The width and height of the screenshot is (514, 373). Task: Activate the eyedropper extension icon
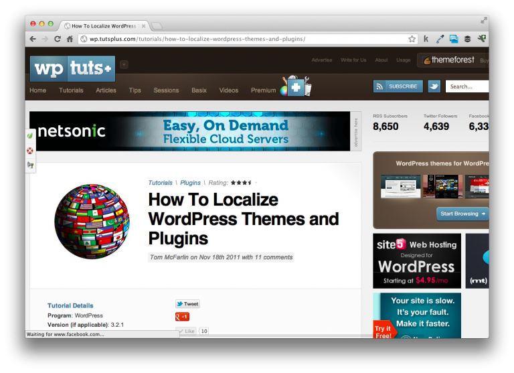pyautogui.click(x=440, y=39)
